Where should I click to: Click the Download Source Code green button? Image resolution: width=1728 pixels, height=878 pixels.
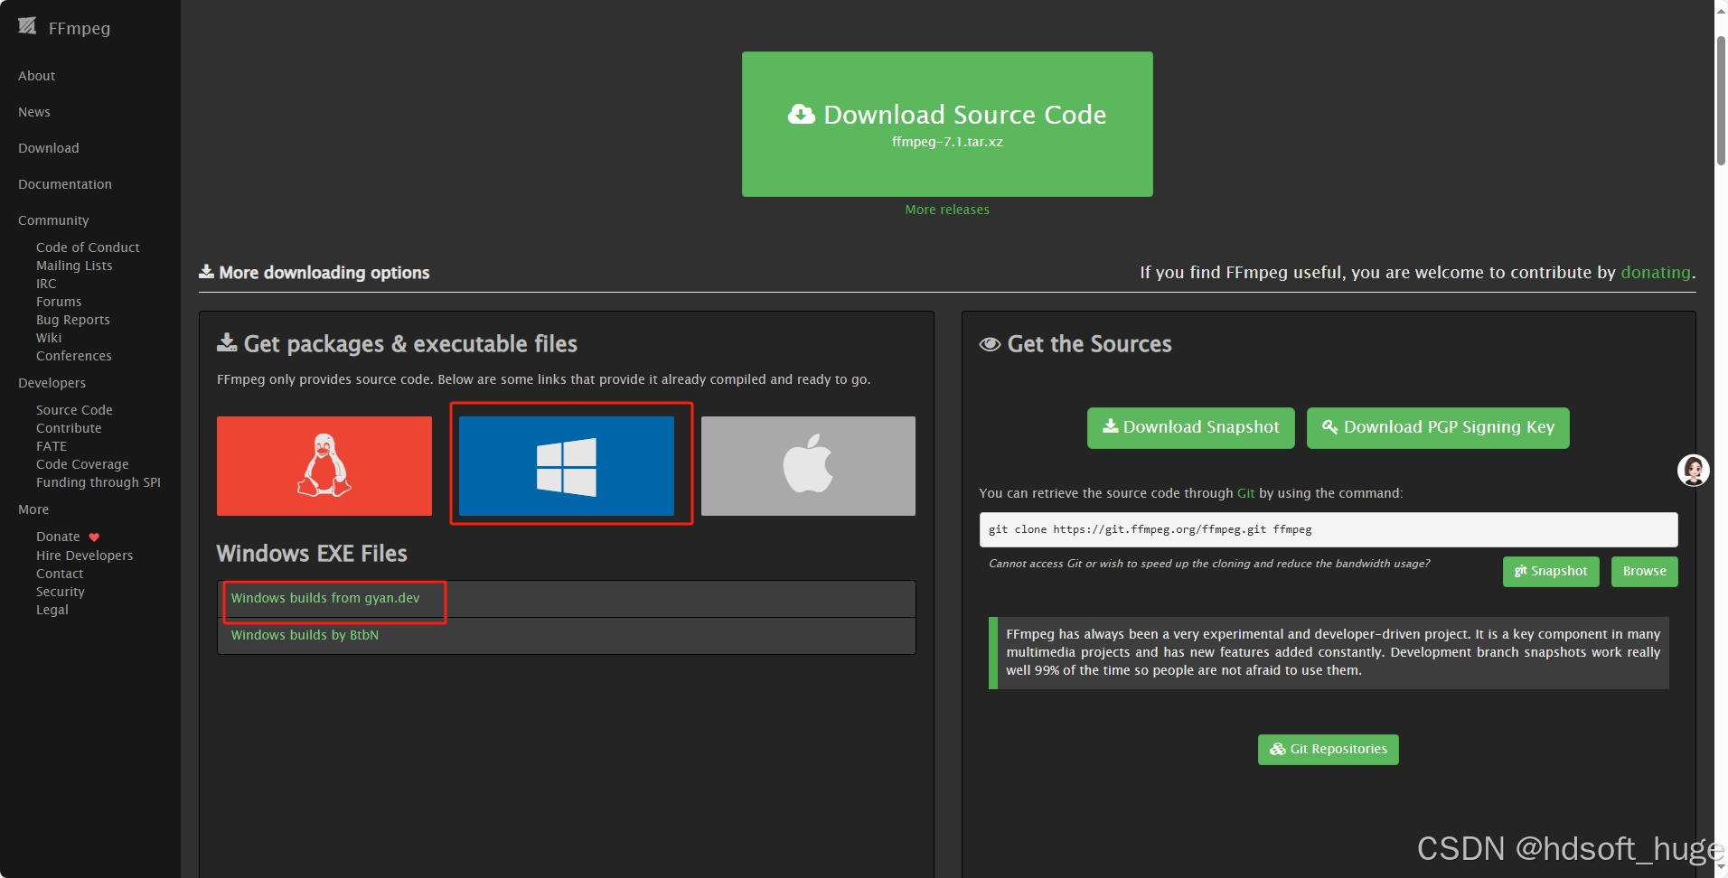[947, 124]
